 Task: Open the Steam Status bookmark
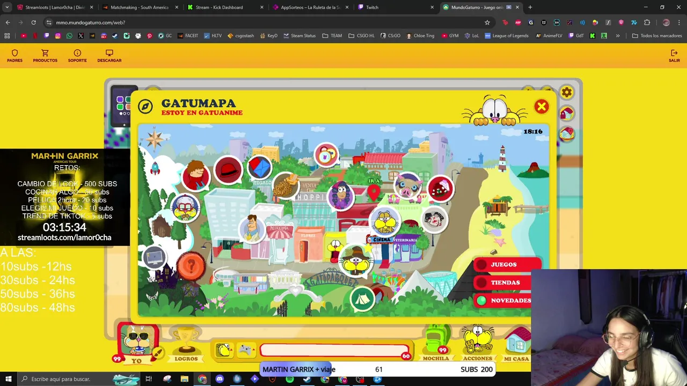(299, 36)
